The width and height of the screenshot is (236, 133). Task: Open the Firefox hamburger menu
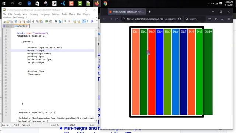coord(229,19)
